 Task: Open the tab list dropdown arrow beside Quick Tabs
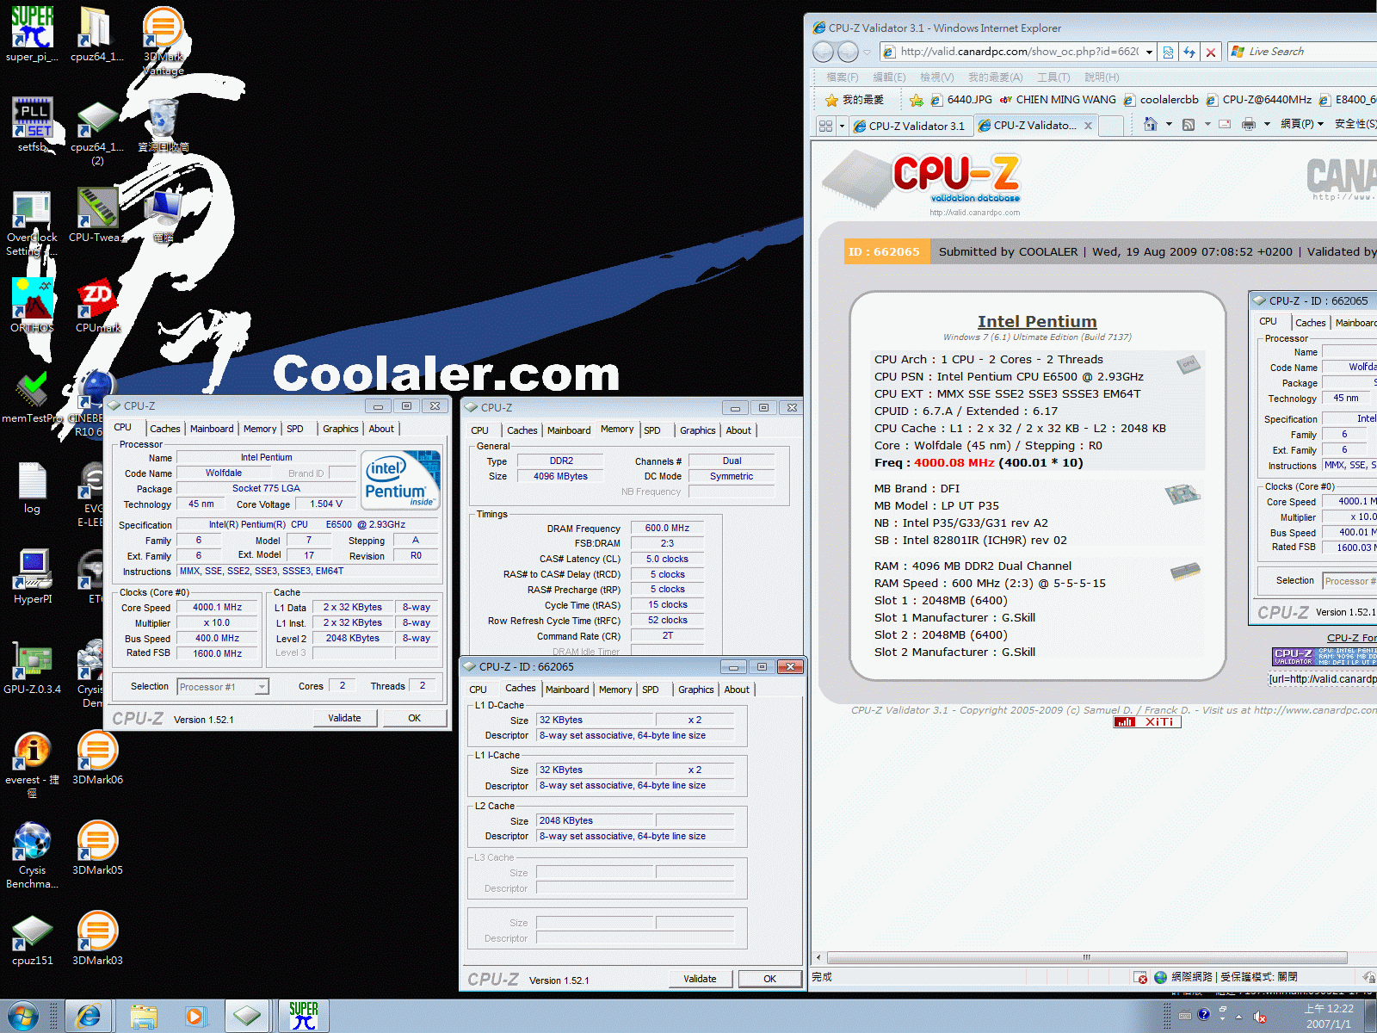point(842,126)
